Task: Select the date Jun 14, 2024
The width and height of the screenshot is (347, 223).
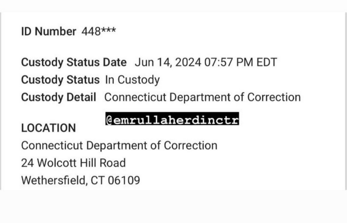Action: click(x=168, y=62)
